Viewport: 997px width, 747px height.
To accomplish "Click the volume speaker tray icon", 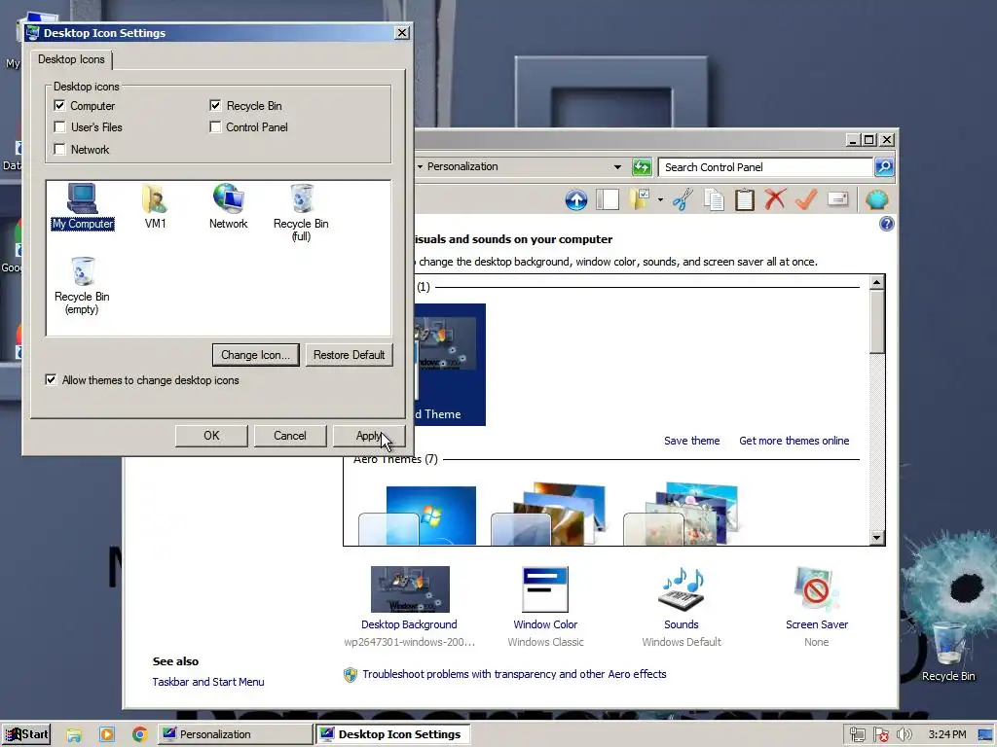I will pyautogui.click(x=904, y=734).
